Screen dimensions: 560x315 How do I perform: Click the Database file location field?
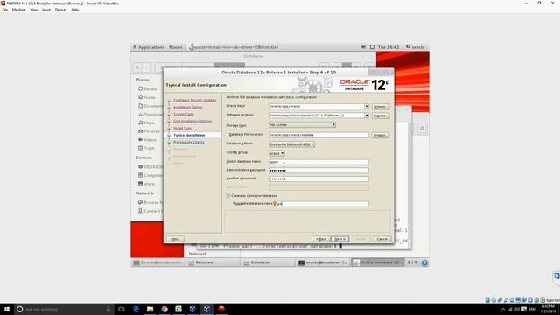pyautogui.click(x=318, y=135)
